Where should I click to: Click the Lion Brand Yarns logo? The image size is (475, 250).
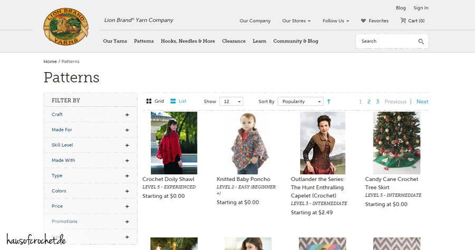66,27
